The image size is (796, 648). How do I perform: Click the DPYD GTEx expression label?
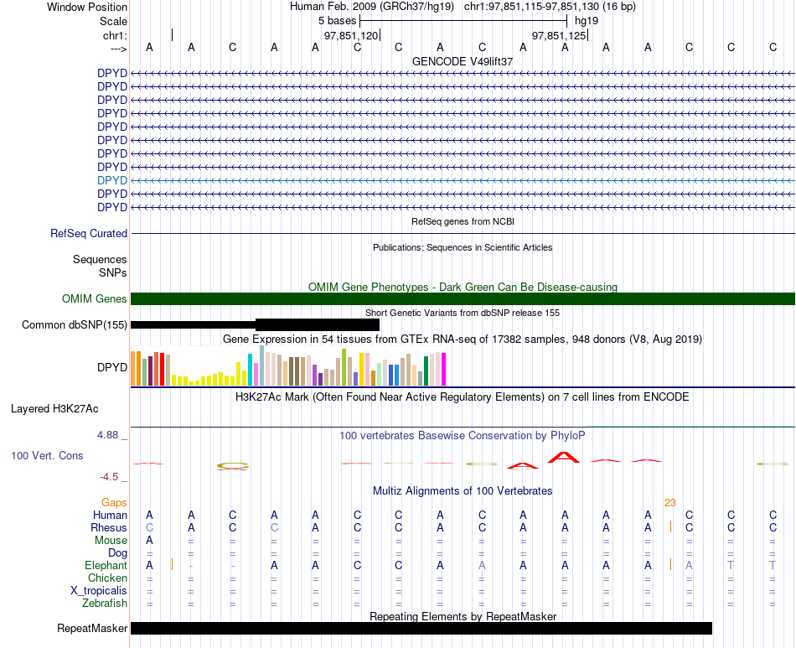[112, 367]
